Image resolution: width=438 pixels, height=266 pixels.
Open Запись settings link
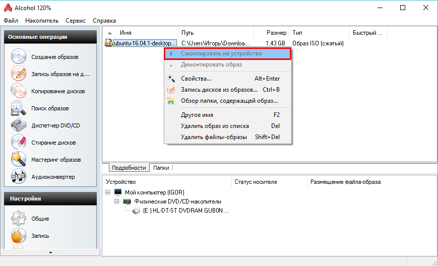40,236
